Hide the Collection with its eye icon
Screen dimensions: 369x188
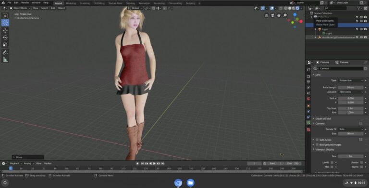click(x=361, y=17)
